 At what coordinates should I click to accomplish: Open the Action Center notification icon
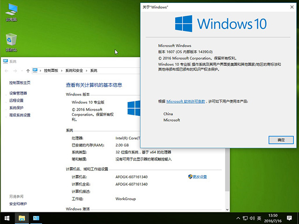point(290,218)
